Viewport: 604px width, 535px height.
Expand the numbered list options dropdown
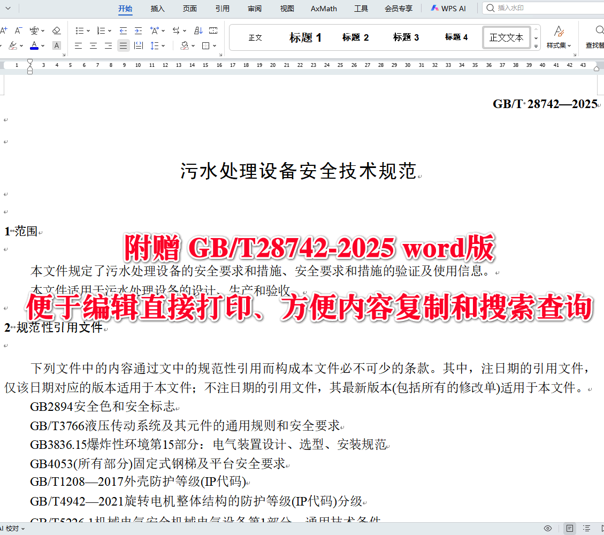point(109,30)
